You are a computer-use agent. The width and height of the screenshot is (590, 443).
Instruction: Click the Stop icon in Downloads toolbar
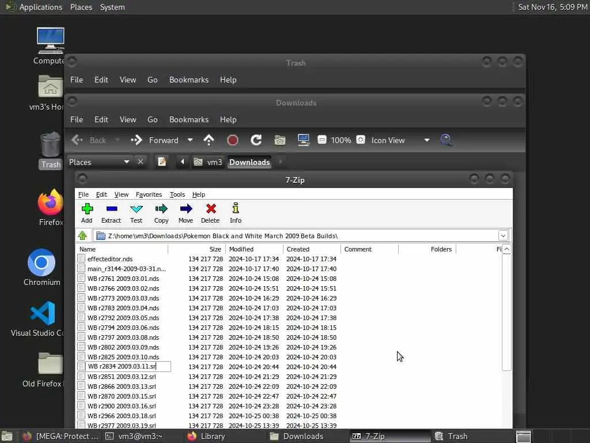point(233,140)
